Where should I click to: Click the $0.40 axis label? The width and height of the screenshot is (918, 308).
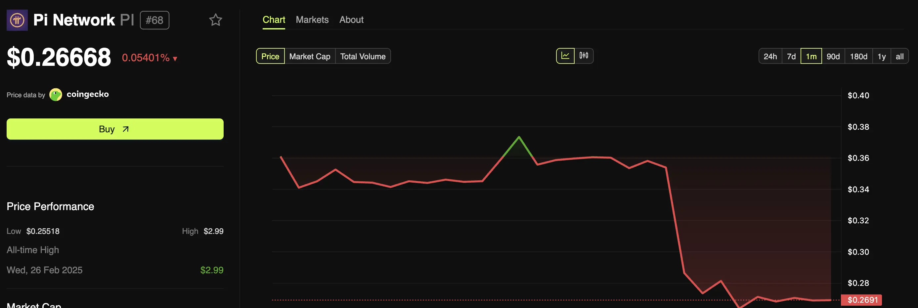pyautogui.click(x=858, y=96)
